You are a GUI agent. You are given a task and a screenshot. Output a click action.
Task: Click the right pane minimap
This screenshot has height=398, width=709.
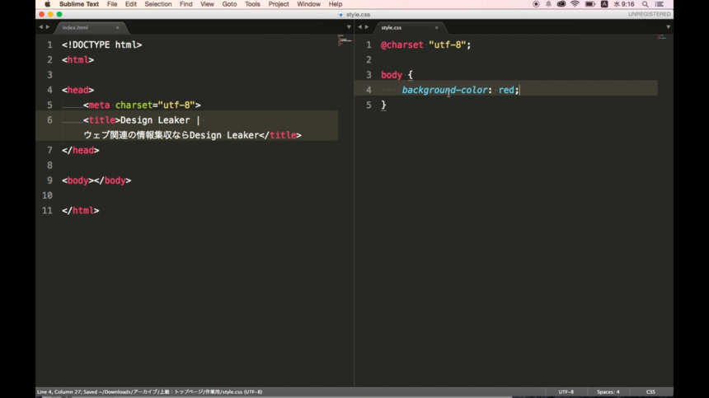tap(661, 38)
